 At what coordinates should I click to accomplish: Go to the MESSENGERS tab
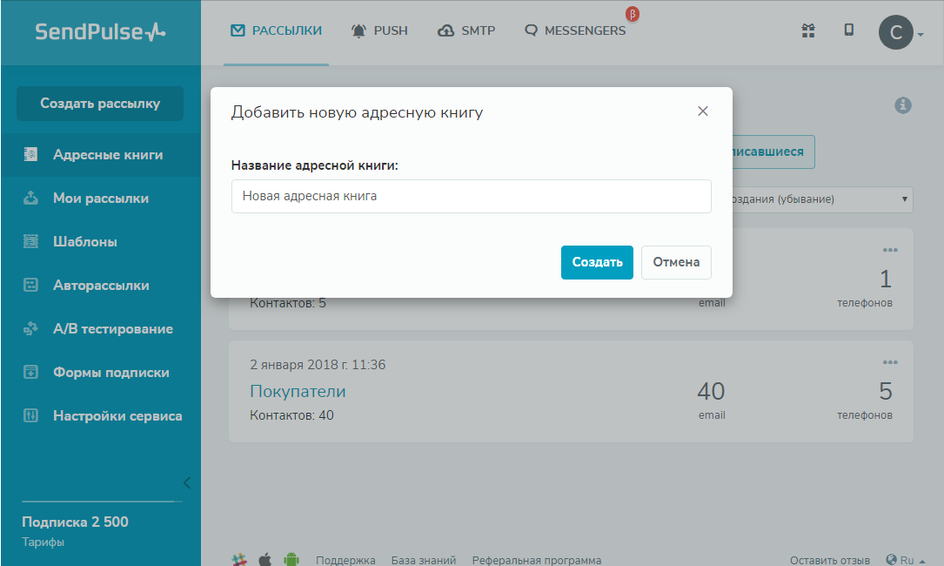[575, 30]
